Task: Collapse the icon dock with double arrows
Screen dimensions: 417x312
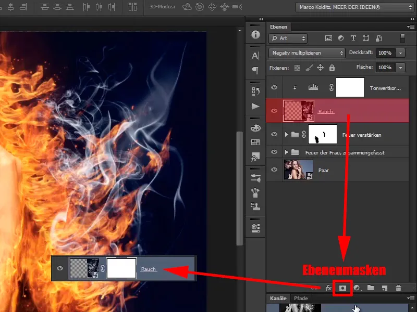Action: (261, 19)
